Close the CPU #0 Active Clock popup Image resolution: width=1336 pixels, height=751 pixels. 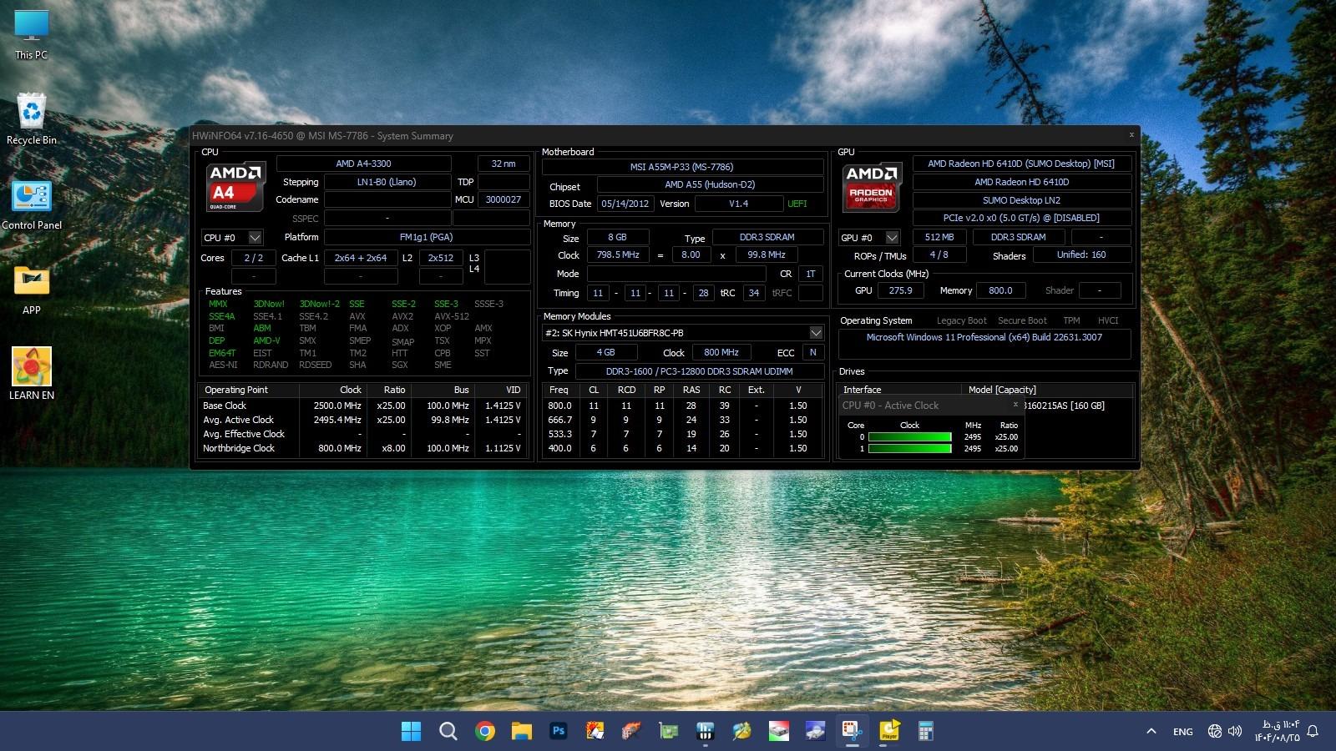(1015, 405)
